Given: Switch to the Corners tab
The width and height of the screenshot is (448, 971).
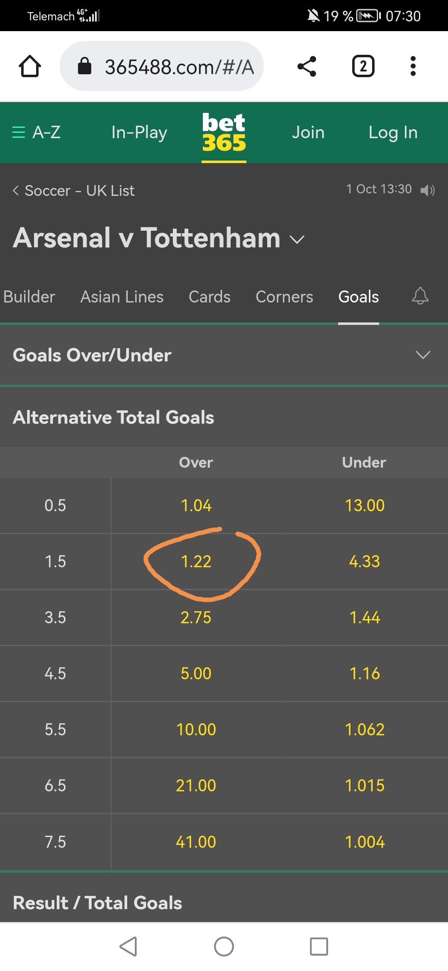Looking at the screenshot, I should pos(284,297).
